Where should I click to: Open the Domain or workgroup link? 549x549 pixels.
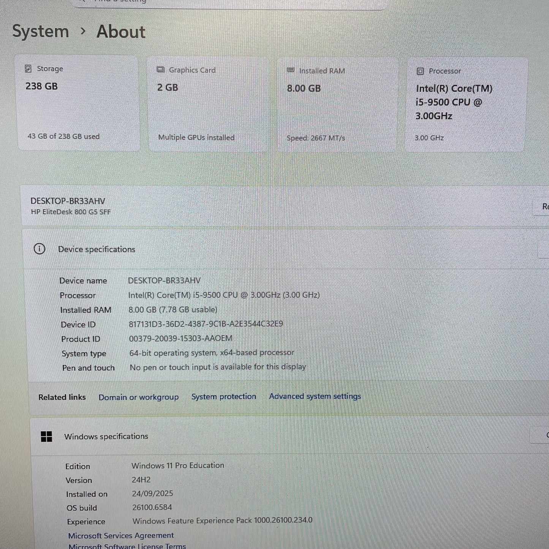tap(138, 397)
